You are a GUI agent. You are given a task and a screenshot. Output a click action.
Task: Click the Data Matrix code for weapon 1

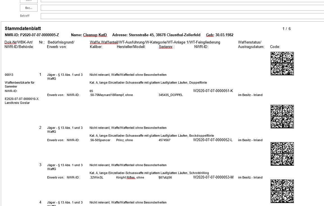[x=282, y=63]
